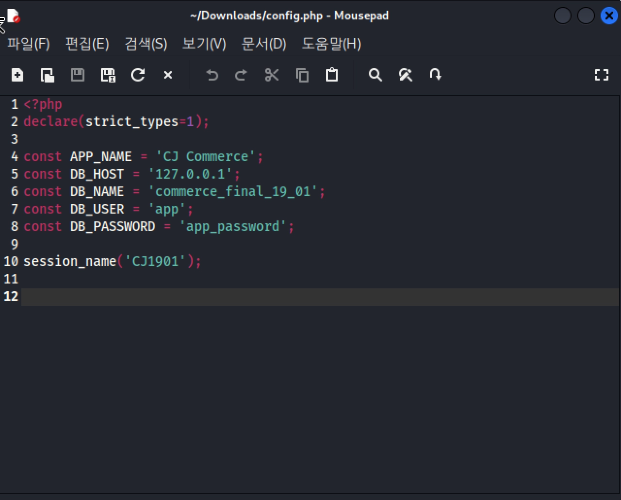Image resolution: width=621 pixels, height=500 pixels.
Task: Click the 'CJ Commerce' string value
Action: pos(206,156)
